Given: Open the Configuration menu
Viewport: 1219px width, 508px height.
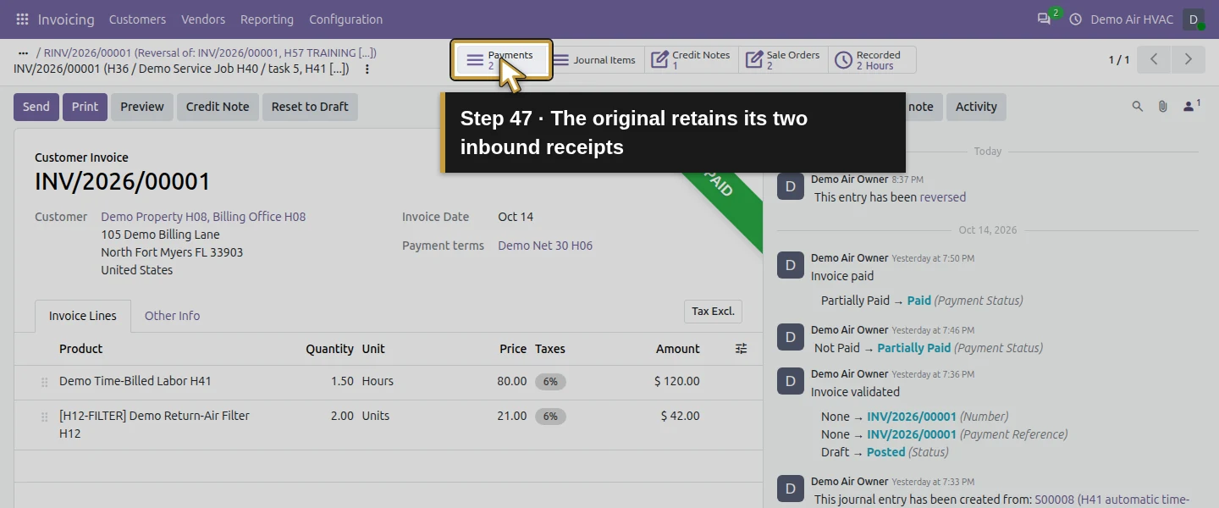Looking at the screenshot, I should [345, 19].
